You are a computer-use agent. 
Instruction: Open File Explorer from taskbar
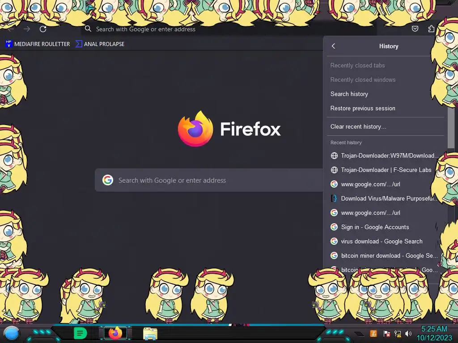150,334
